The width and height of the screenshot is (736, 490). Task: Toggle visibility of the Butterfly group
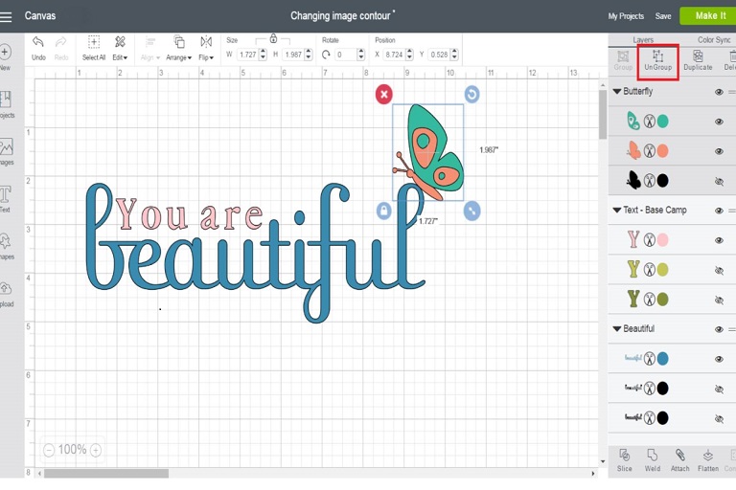tap(719, 92)
